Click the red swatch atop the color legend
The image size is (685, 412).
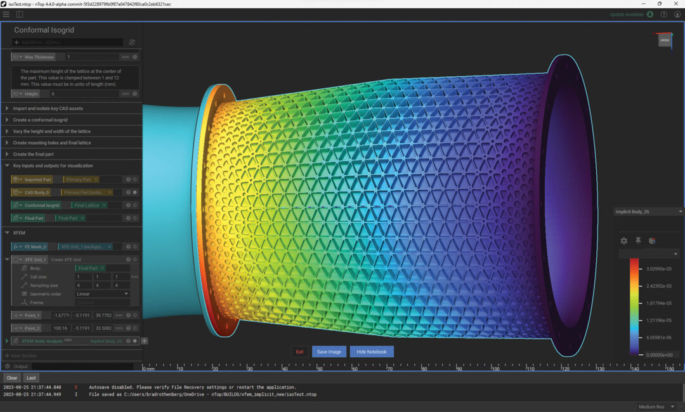(634, 262)
